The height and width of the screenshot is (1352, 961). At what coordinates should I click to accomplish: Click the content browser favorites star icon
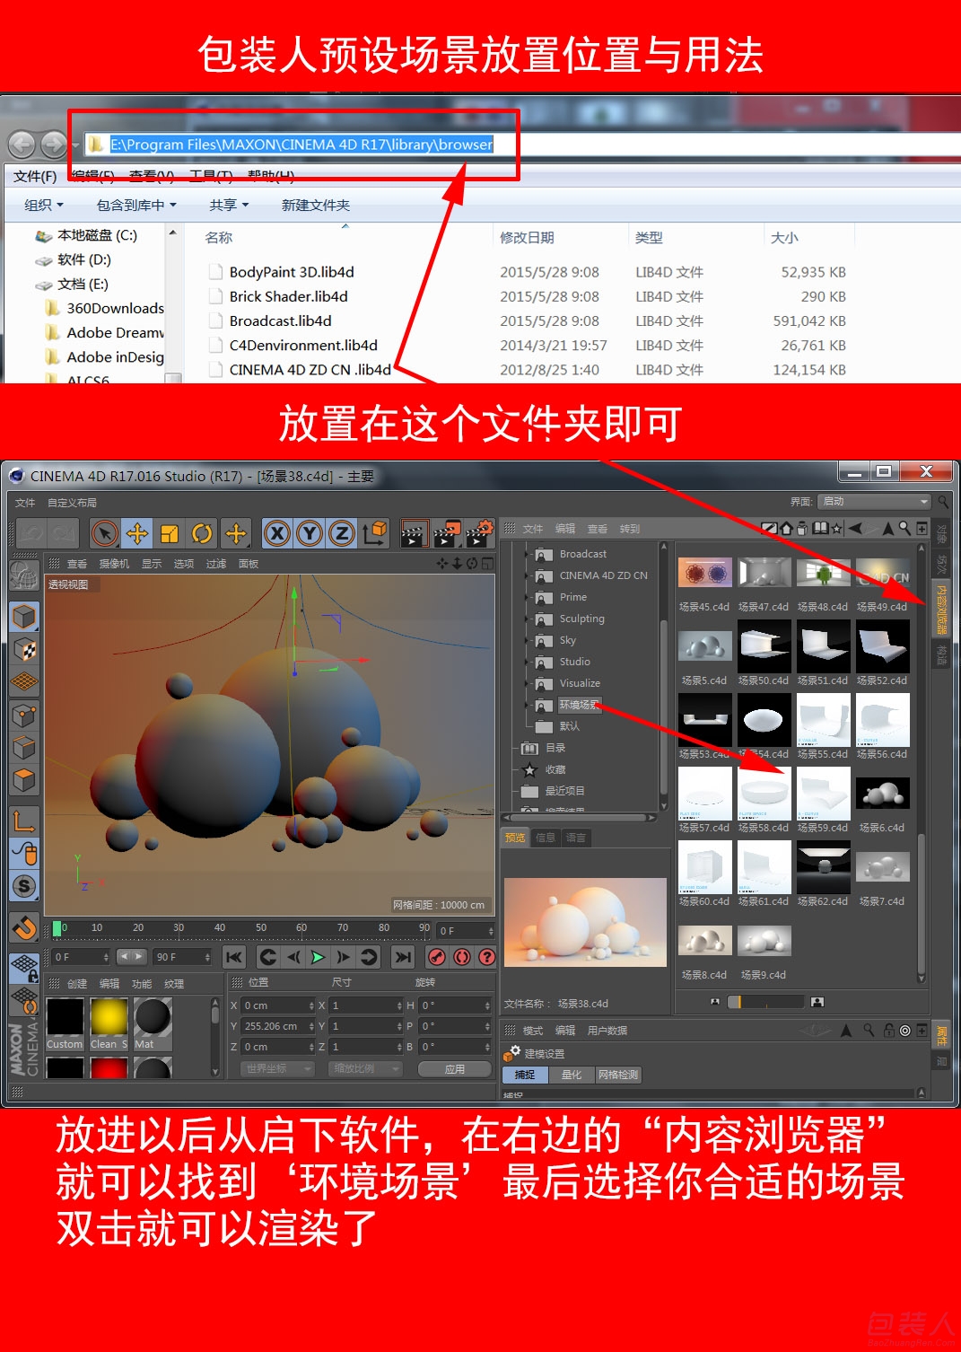point(837,529)
